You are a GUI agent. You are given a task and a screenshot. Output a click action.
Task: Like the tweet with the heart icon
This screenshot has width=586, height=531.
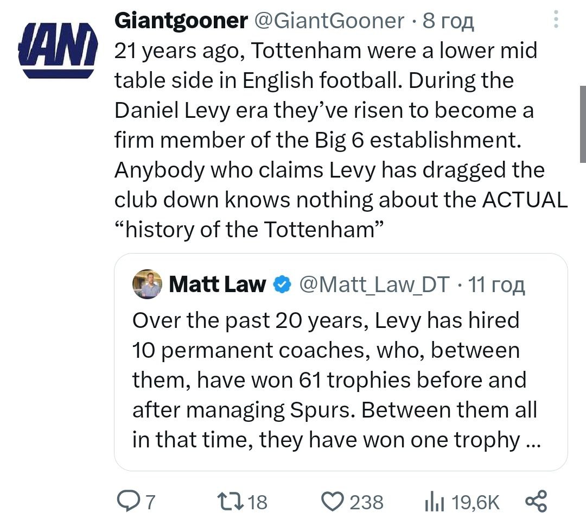pos(333,501)
